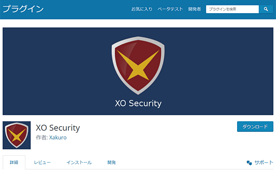Open the 開発者 developers link

point(194,9)
